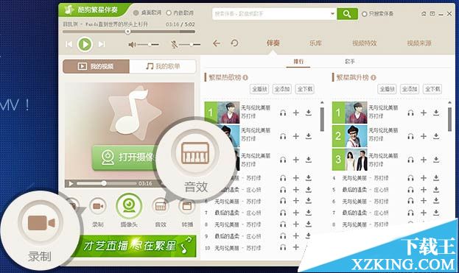459x273 pixels.
Task: Play the video preview using small triangle
Action: (x=71, y=183)
